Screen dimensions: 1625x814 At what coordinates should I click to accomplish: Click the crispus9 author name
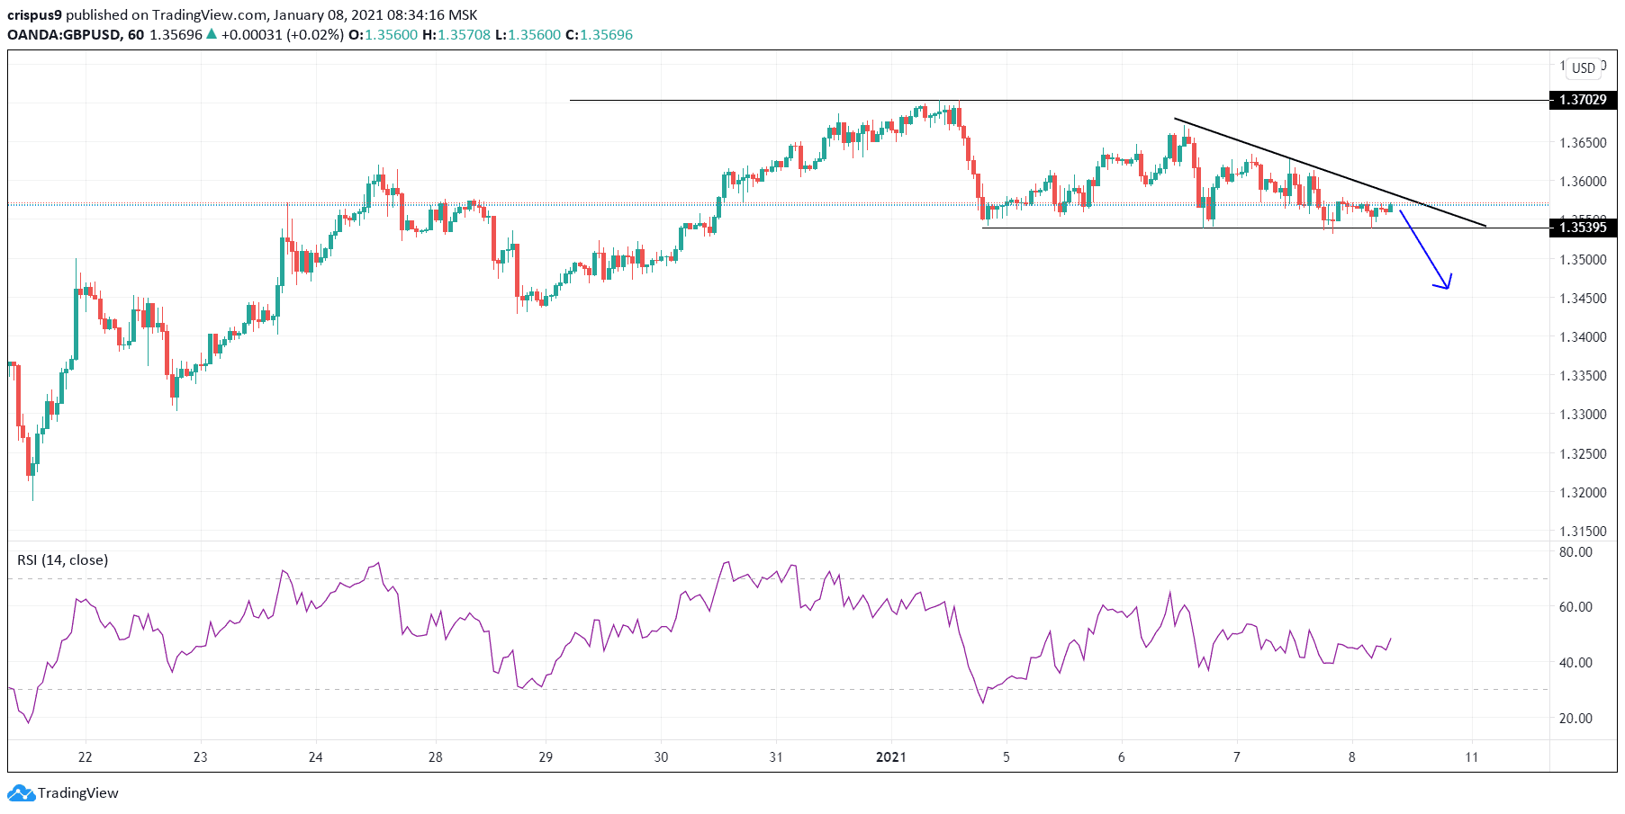34,14
